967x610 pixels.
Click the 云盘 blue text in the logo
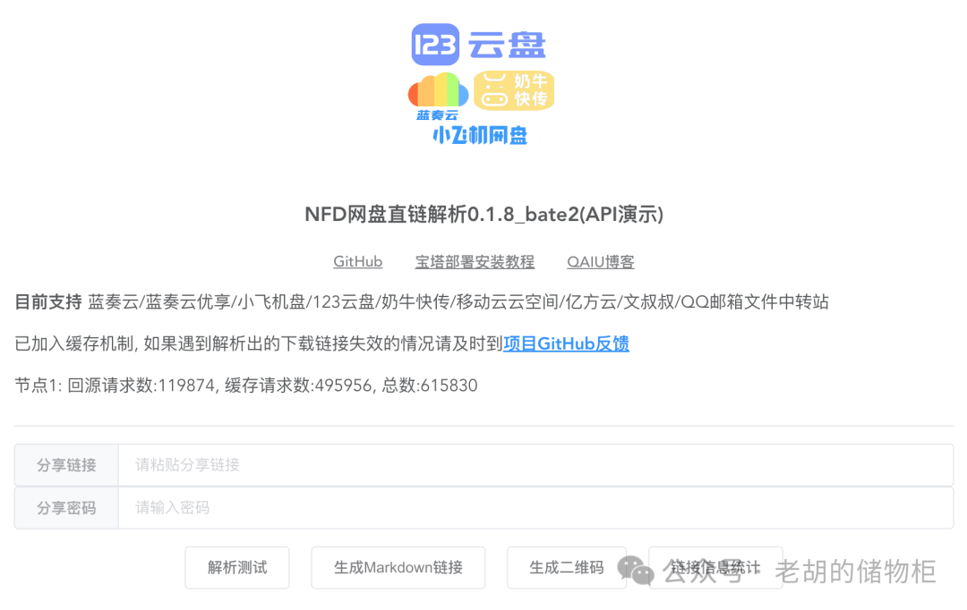point(507,46)
